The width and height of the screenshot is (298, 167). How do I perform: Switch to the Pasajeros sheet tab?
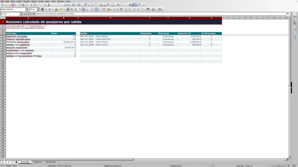(x=37, y=162)
